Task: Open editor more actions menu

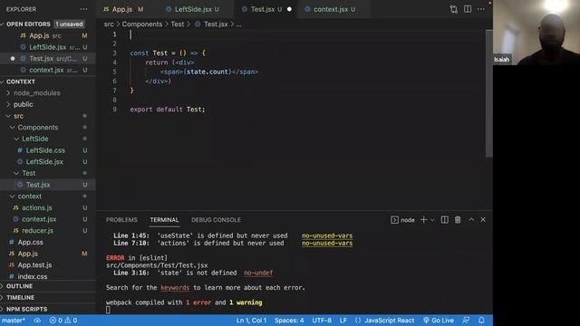Action: (481, 9)
